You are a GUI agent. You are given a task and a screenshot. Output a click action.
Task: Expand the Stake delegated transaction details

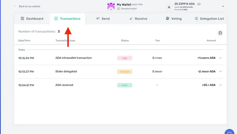[x=220, y=72]
